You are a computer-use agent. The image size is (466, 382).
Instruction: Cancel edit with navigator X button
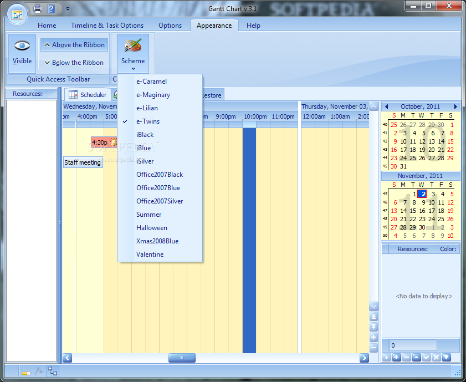pyautogui.click(x=436, y=357)
